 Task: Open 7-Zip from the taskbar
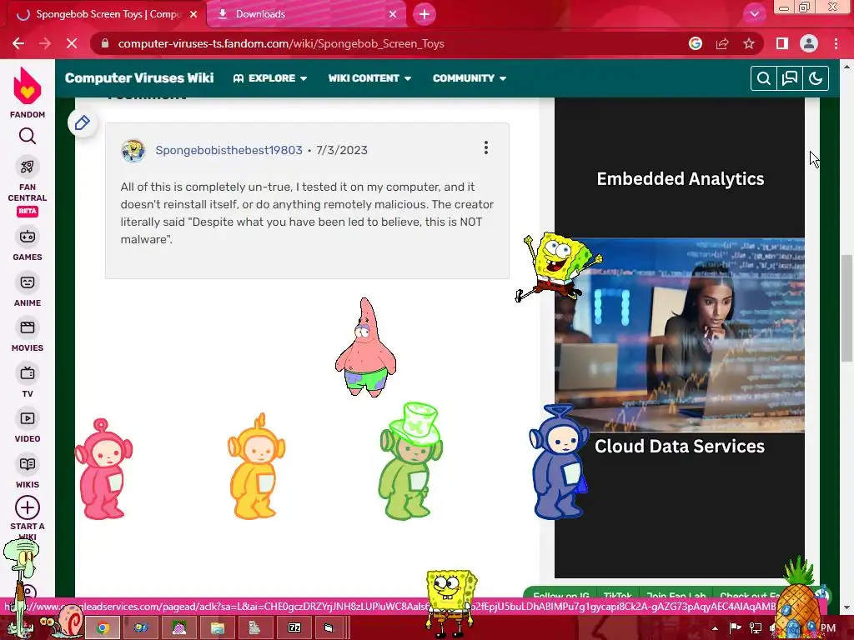tap(294, 627)
